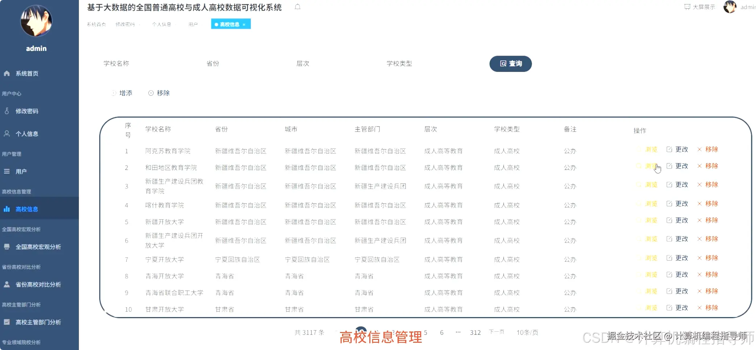Screen dimensions: 756x350
Task: Remove the 阿克苏教育学院 row
Action: tap(708, 149)
